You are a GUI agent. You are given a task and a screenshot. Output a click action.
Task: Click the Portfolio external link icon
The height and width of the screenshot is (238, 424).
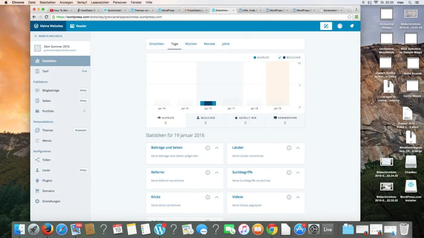point(84,111)
